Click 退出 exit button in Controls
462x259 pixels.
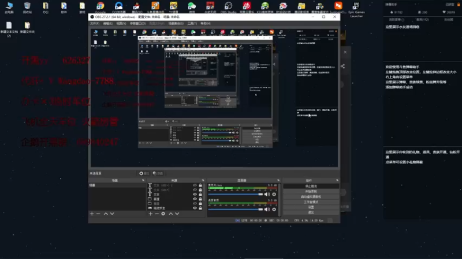tap(311, 212)
